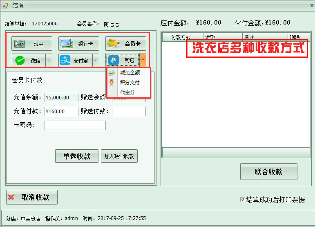315x227 pixels.
Task: Select 代金券 voucher menu item
Action: (127, 92)
